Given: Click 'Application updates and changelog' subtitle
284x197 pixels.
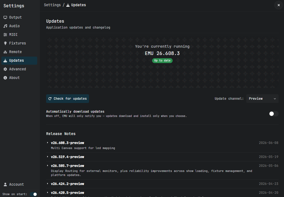Looking at the screenshot, I should [x=78, y=27].
